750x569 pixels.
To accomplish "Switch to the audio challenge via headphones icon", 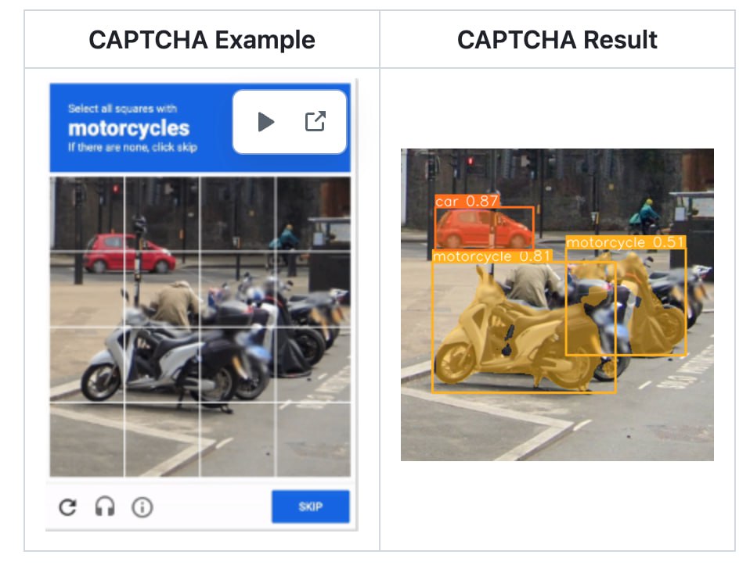I will point(104,506).
